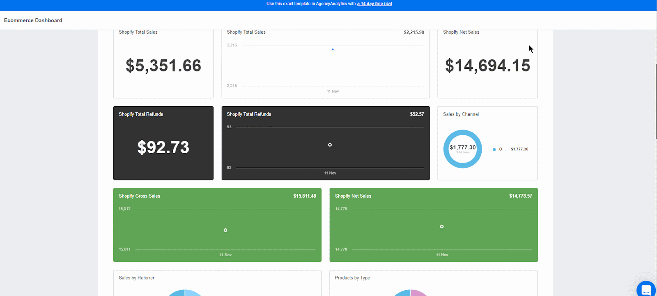Click the Shopify Gross Sales widget title
Viewport: 657px width, 296px height.
coord(140,196)
